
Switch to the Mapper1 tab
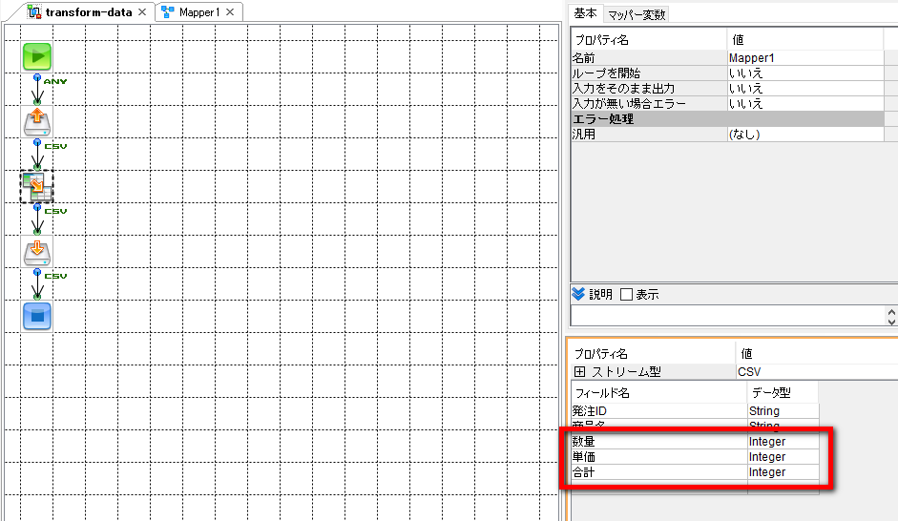pyautogui.click(x=198, y=12)
